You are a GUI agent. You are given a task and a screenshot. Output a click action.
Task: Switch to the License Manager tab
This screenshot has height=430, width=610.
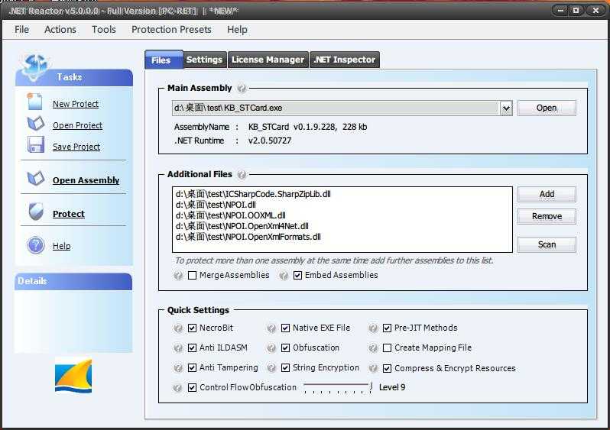click(x=268, y=60)
